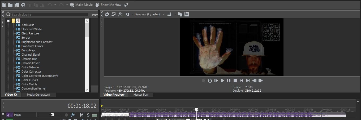This screenshot has width=361, height=120.
Task: Create a new project with the New icon
Action: point(4,5)
